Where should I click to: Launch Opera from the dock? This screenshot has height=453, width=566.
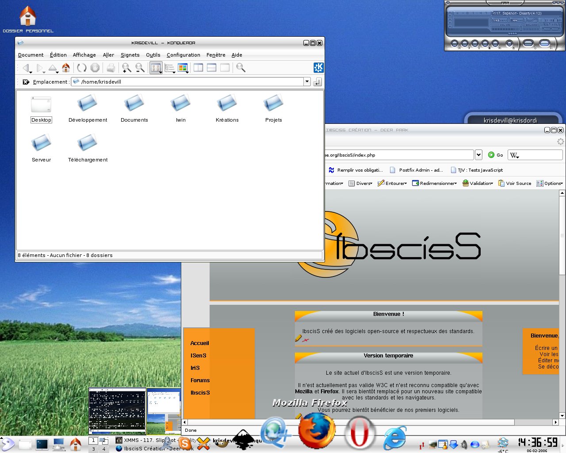pos(359,432)
